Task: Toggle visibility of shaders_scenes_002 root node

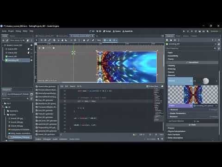Action: point(31,45)
